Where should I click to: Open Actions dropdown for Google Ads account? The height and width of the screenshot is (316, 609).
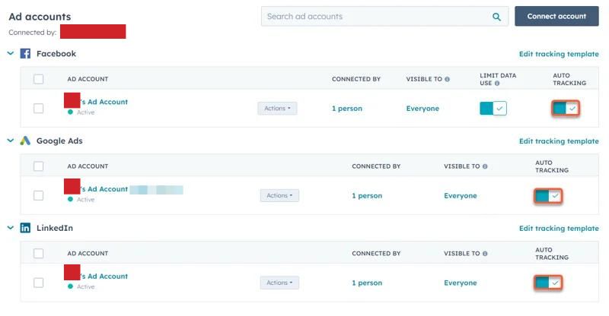tap(279, 195)
